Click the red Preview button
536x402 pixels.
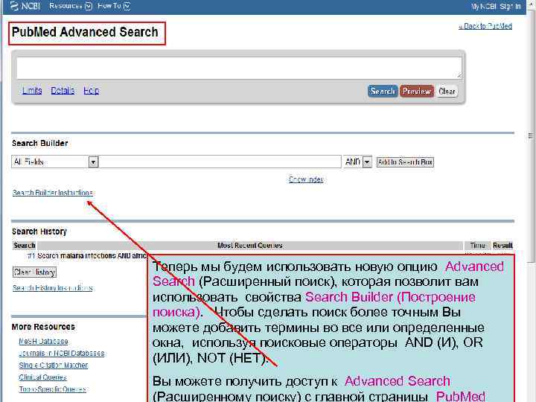[x=416, y=92]
